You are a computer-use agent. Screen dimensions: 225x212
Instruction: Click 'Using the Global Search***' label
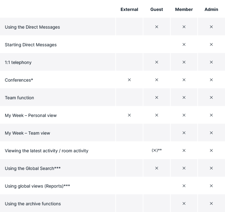pyautogui.click(x=32, y=168)
